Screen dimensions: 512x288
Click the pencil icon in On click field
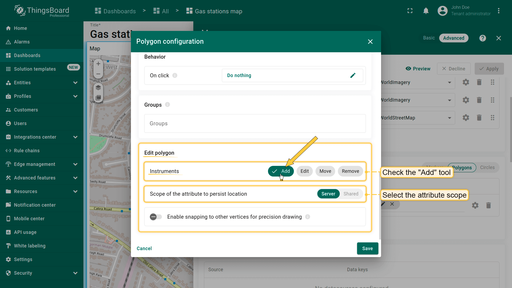pos(353,75)
